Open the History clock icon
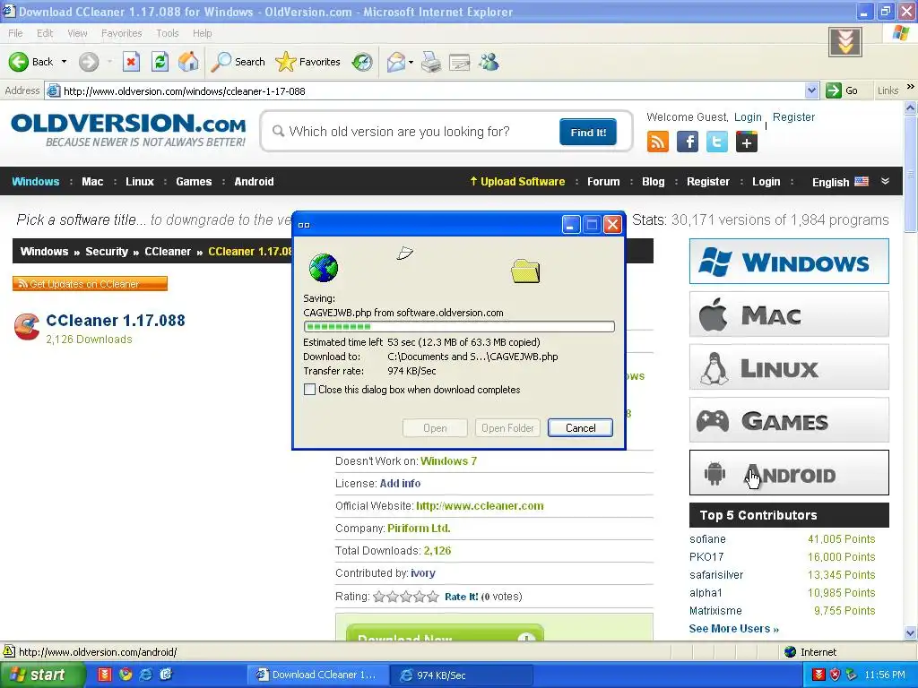The height and width of the screenshot is (688, 918). click(362, 62)
